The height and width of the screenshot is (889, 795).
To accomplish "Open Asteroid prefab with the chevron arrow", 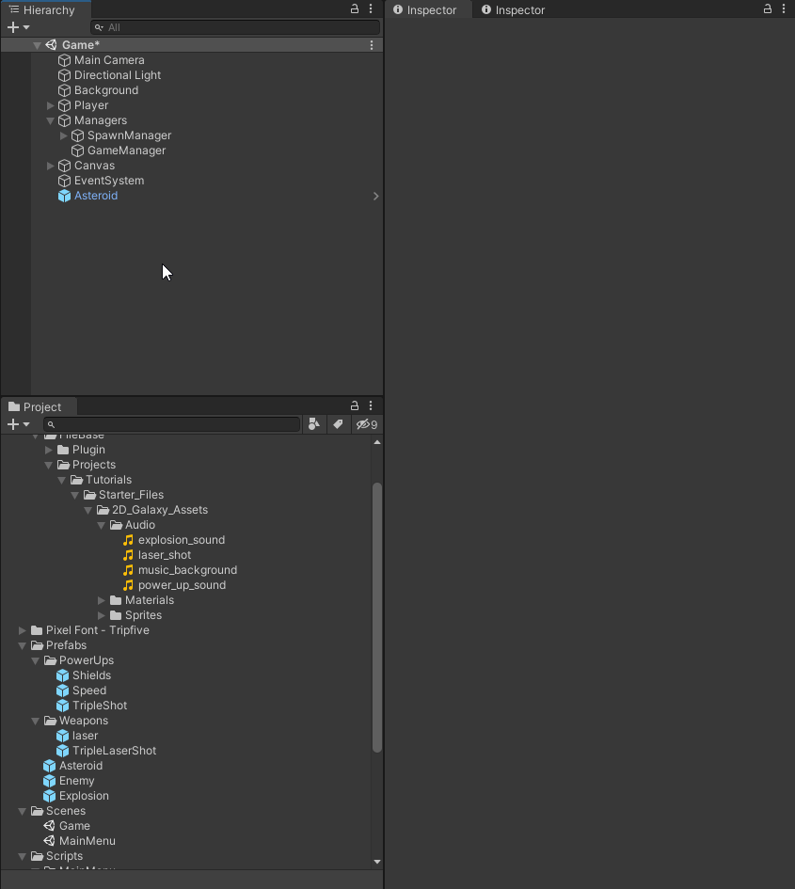I will (375, 197).
